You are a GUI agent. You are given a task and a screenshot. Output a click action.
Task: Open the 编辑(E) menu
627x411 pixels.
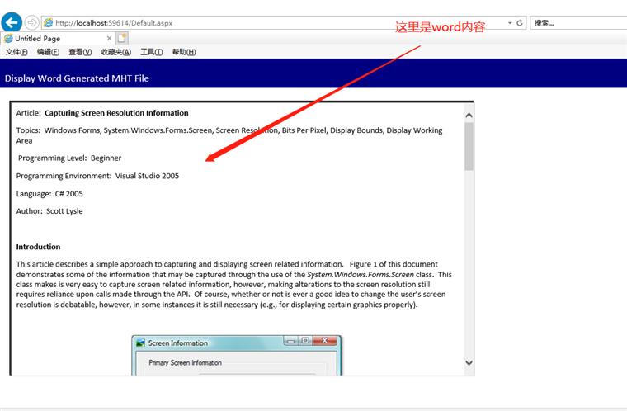48,52
